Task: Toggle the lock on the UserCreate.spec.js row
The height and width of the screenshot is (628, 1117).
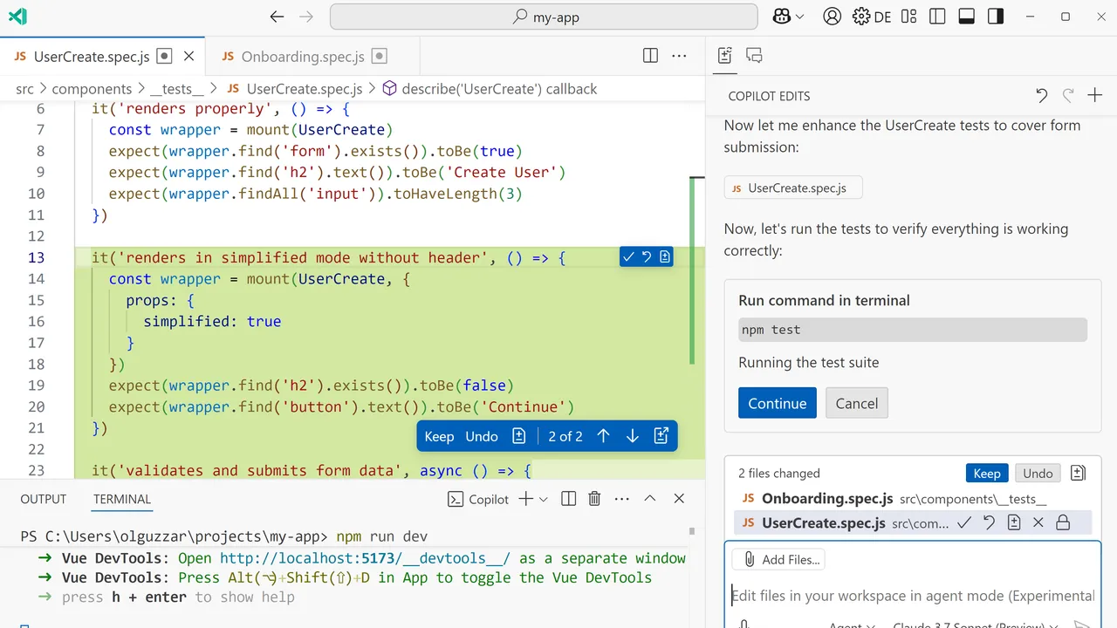Action: pyautogui.click(x=1063, y=522)
